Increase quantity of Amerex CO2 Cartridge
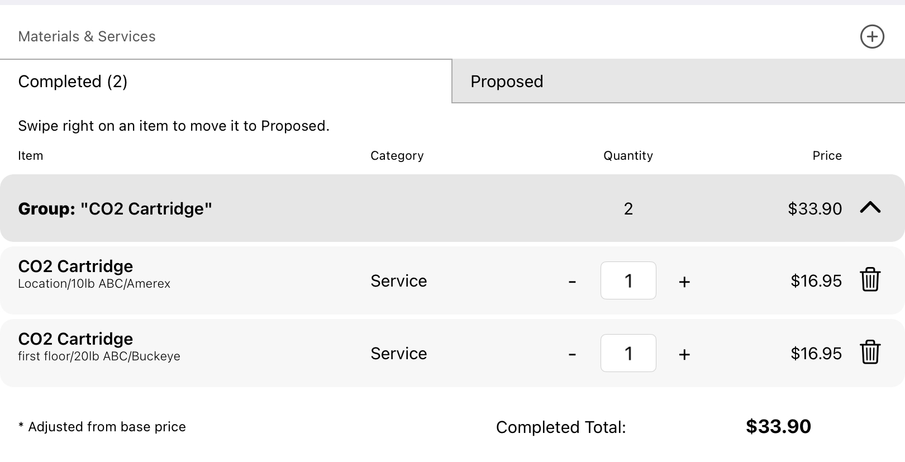 pos(684,282)
